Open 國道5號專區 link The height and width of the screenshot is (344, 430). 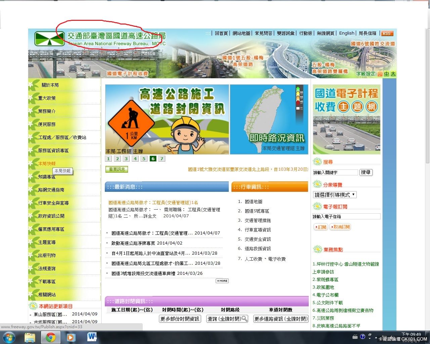click(x=257, y=211)
